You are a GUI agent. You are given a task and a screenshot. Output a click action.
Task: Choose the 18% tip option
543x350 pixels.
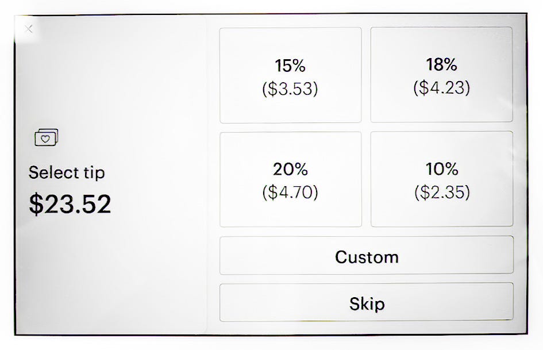[x=441, y=75]
